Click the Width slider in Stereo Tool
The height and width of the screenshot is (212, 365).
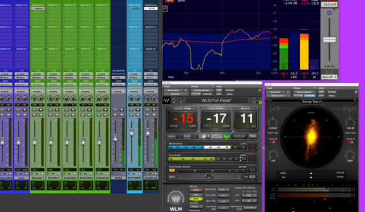click(311, 173)
